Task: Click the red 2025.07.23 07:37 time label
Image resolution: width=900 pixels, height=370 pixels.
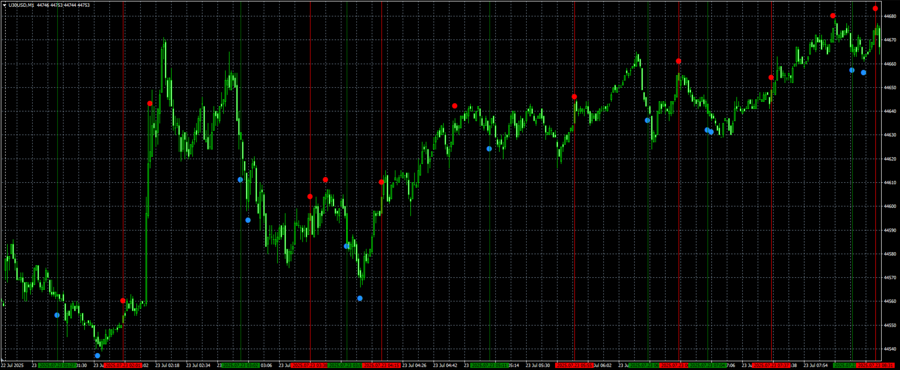Action: tap(771, 366)
